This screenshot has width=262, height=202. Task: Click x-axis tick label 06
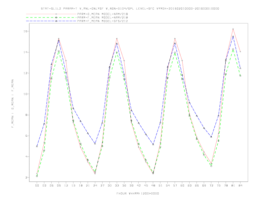click(x=52, y=185)
